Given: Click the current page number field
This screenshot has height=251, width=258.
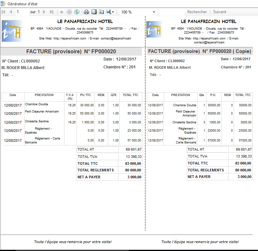Looking at the screenshot, I should click(22, 12).
